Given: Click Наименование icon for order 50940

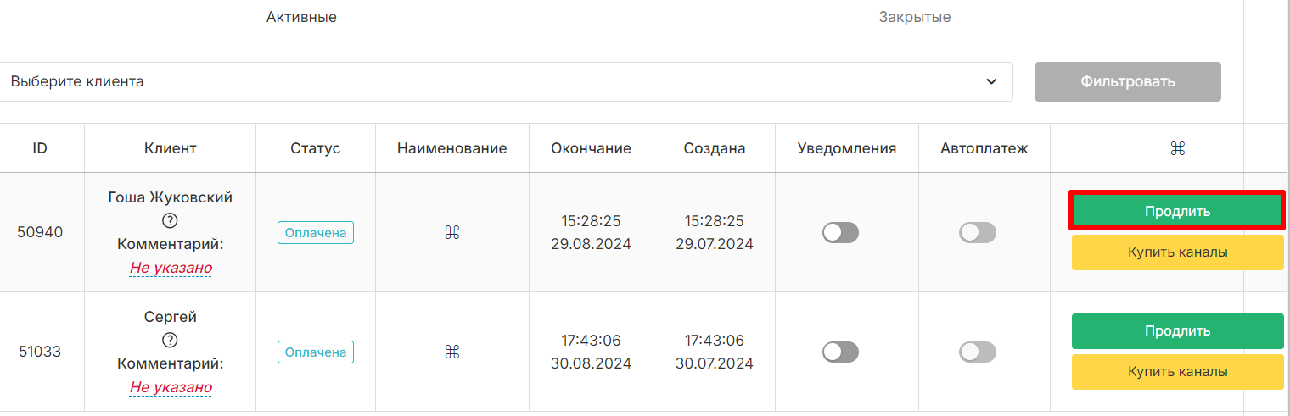Looking at the screenshot, I should [x=451, y=232].
